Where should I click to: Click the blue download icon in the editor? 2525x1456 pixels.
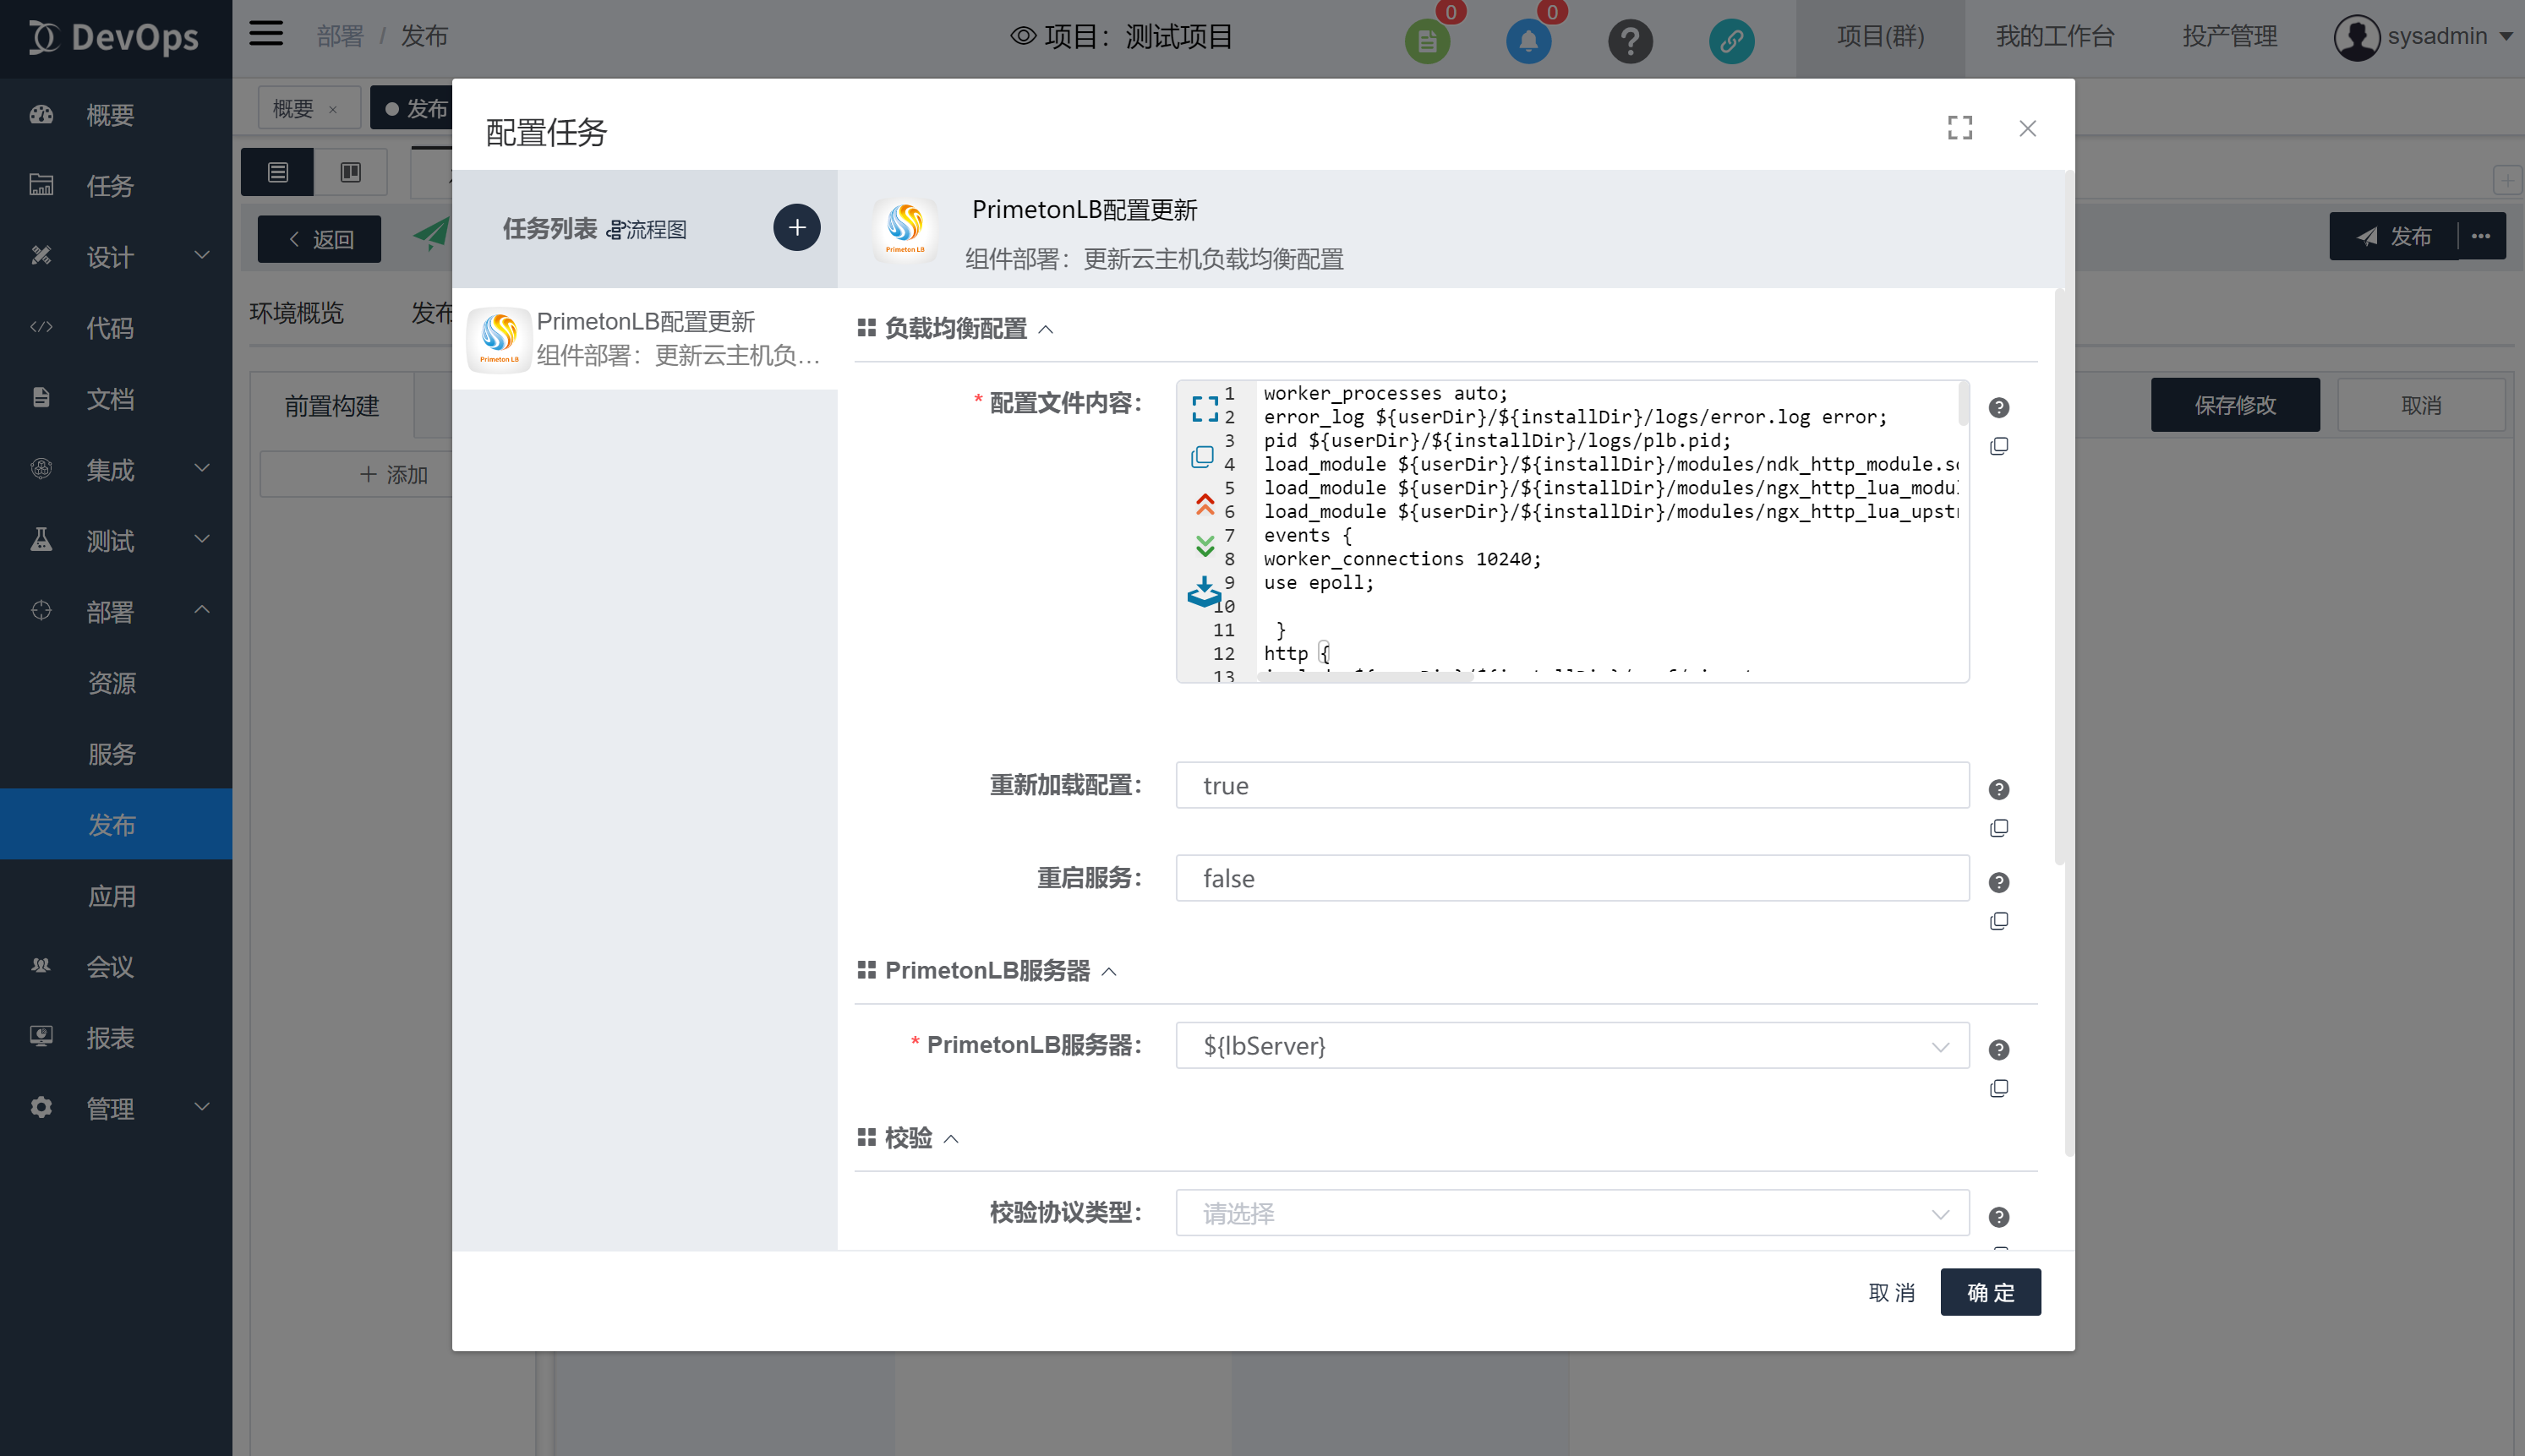pyautogui.click(x=1204, y=592)
